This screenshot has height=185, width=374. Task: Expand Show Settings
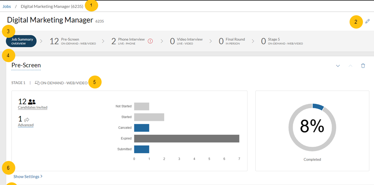tap(28, 177)
